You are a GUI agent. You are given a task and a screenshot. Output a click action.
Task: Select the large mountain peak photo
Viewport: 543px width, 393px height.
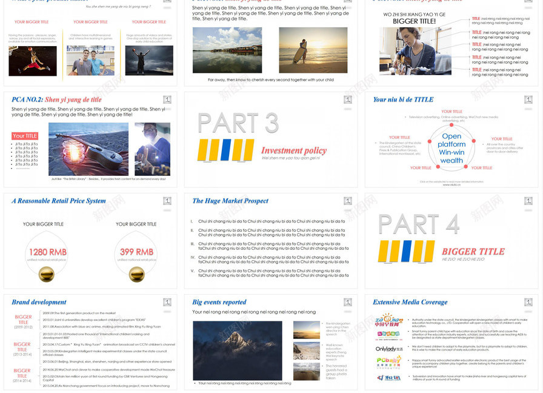pos(238,351)
